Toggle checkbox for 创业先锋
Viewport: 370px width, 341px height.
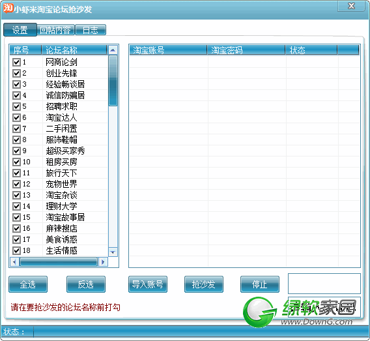16,74
